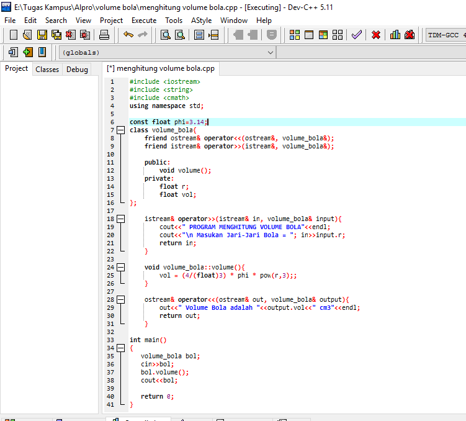Image resolution: width=466 pixels, height=421 pixels.
Task: Open the File menu
Action: (10, 20)
